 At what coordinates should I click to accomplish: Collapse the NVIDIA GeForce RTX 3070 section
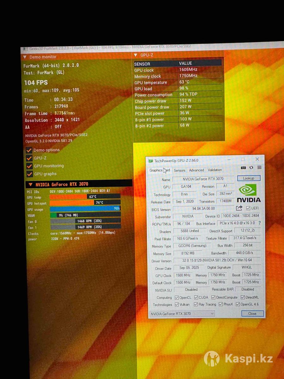[x=30, y=184]
